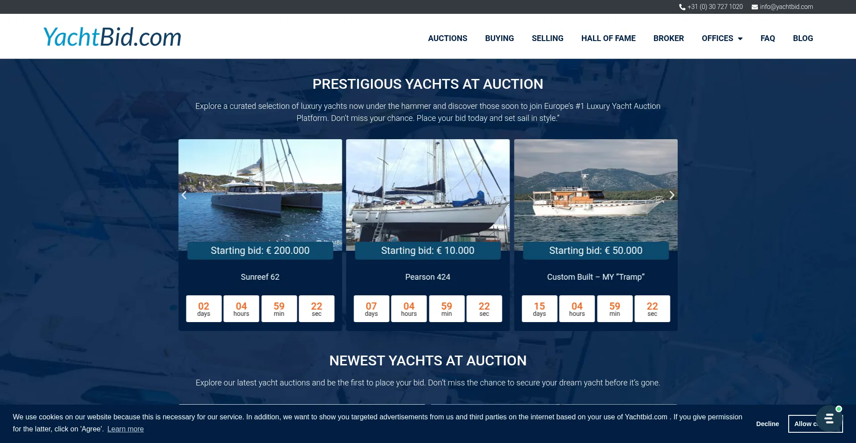
Task: Go to the Hall of Fame page
Action: 608,38
